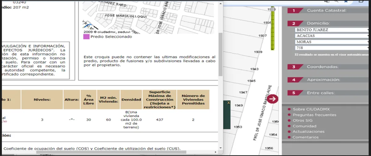Close the dark green box with X
Image resolution: width=371 pixels, height=156 pixels.
click(x=228, y=103)
